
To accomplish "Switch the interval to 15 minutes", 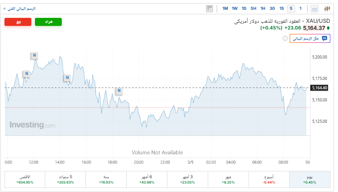I will pos(282,8).
